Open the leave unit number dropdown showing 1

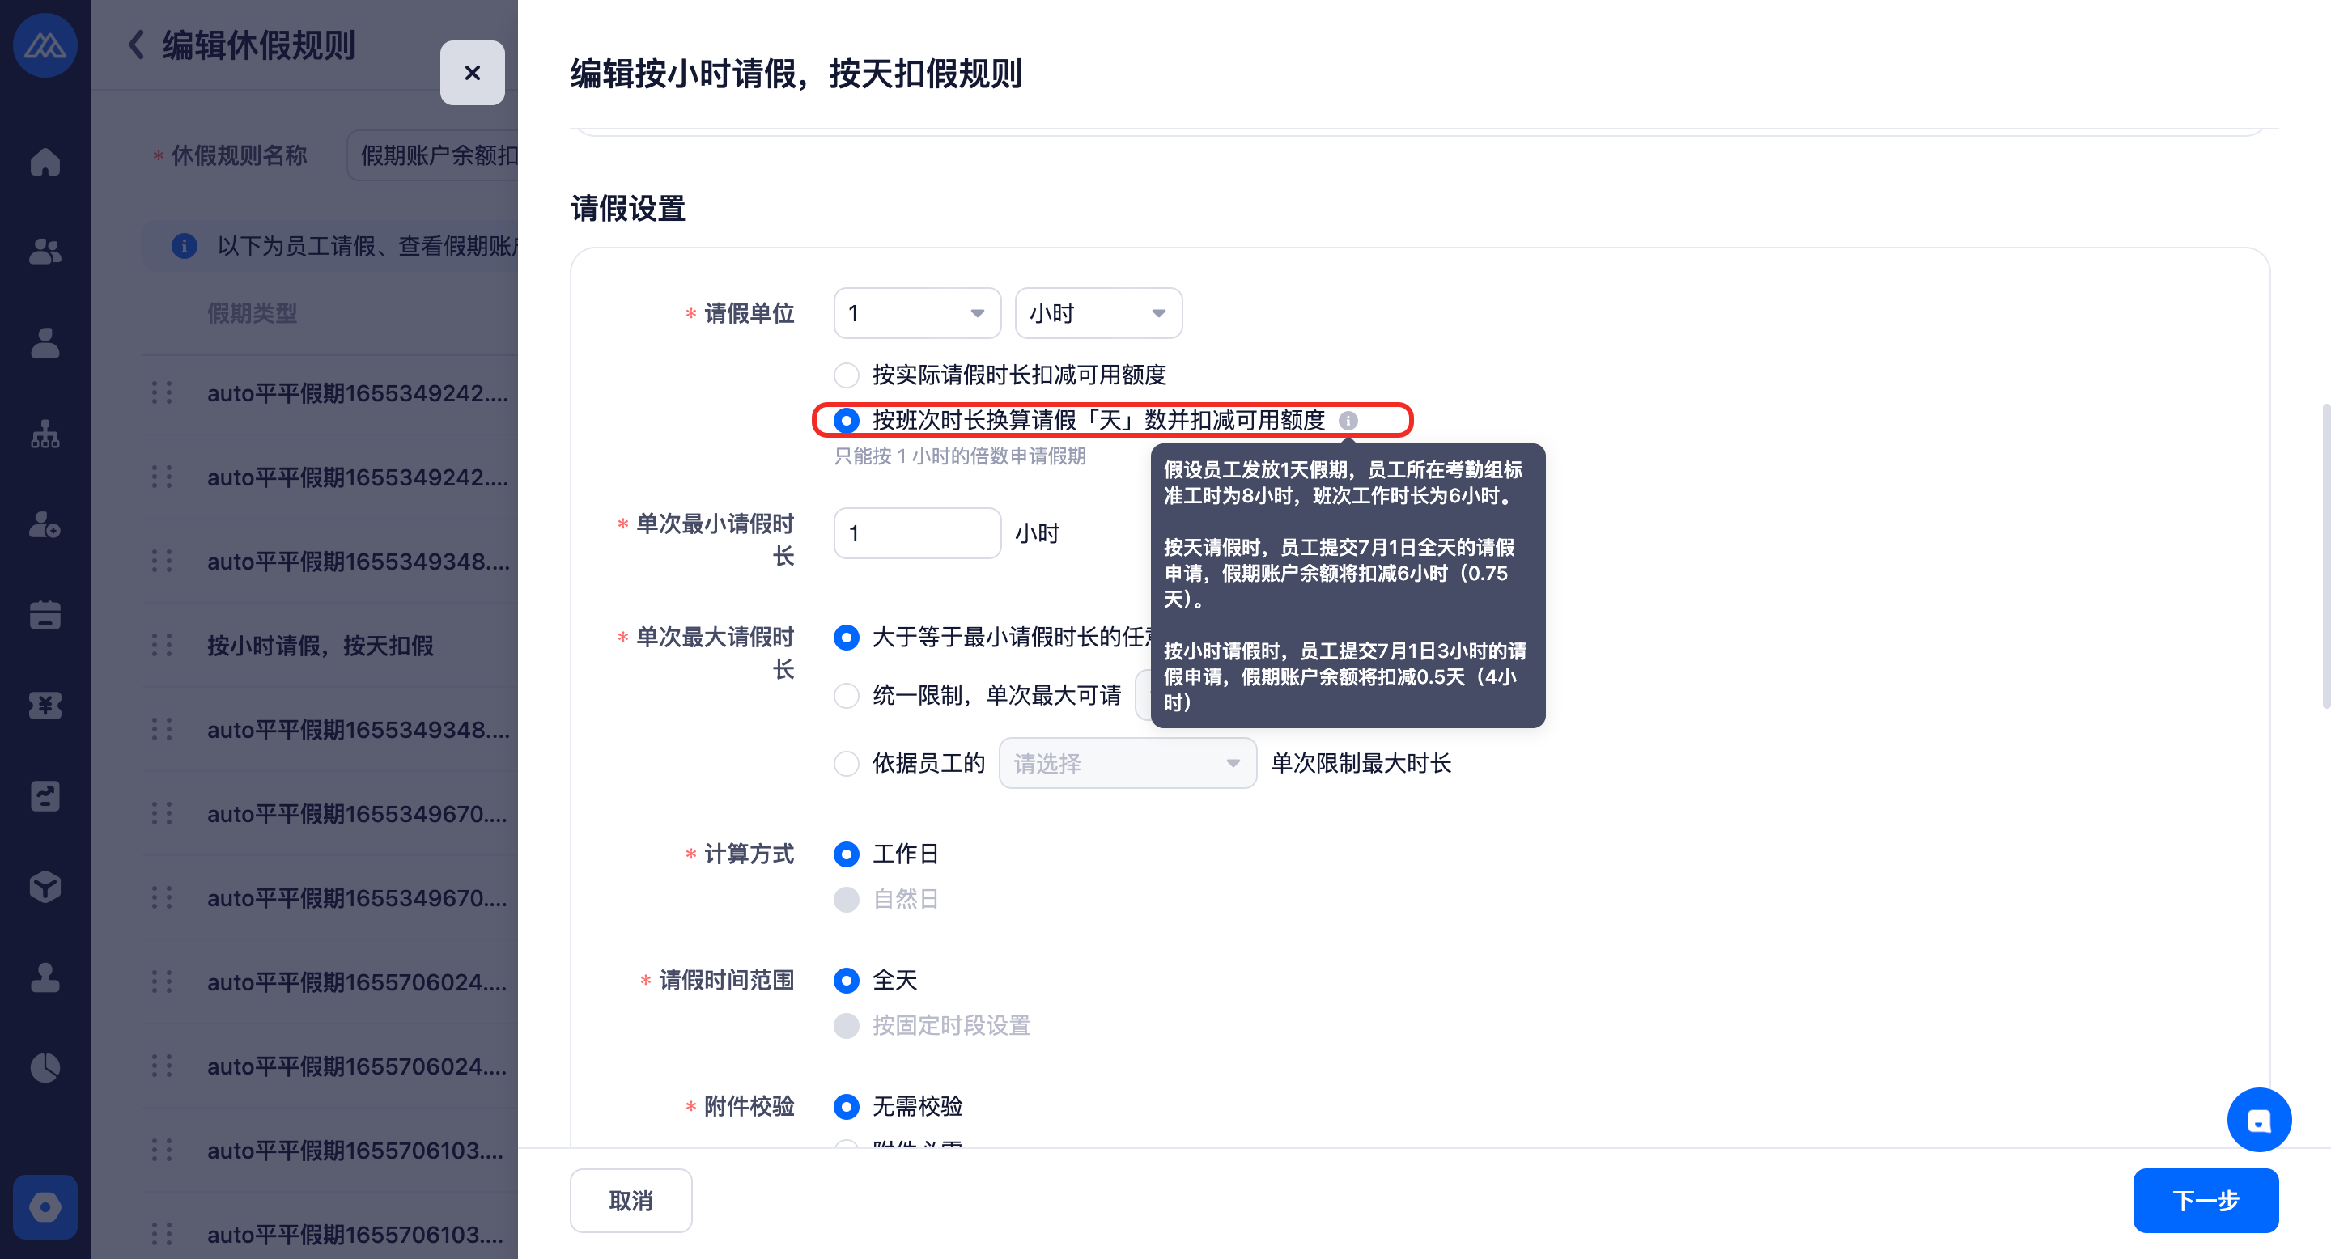click(917, 313)
